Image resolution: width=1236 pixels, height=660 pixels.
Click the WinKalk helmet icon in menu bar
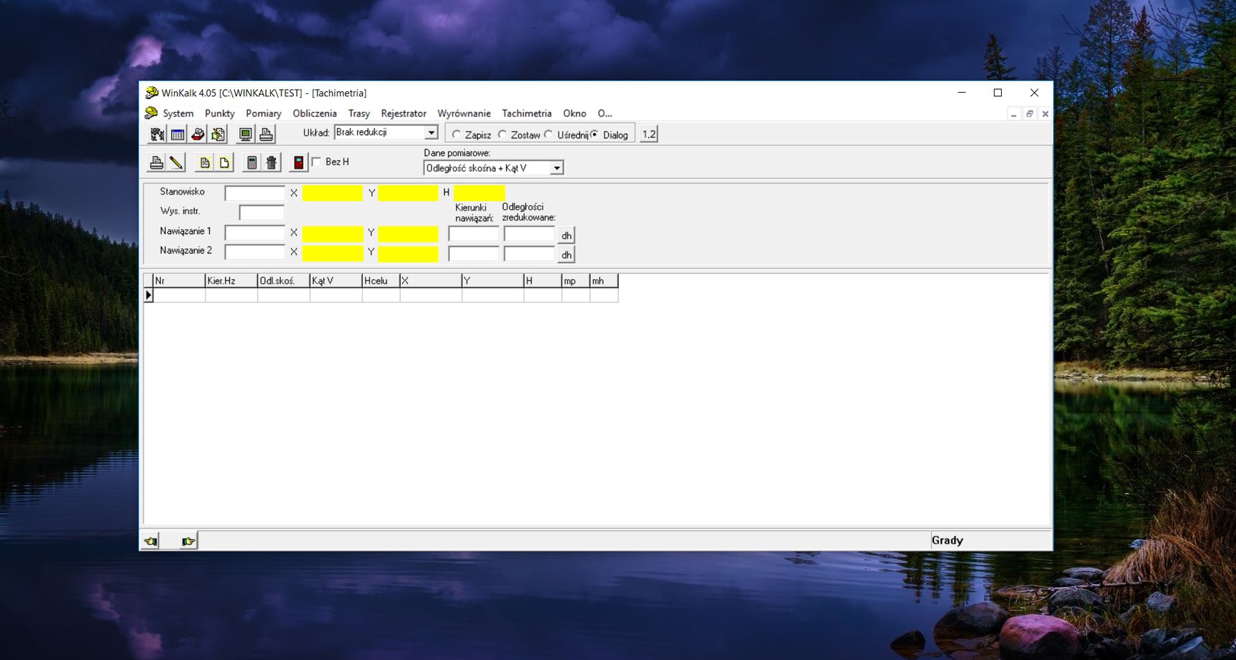point(151,113)
